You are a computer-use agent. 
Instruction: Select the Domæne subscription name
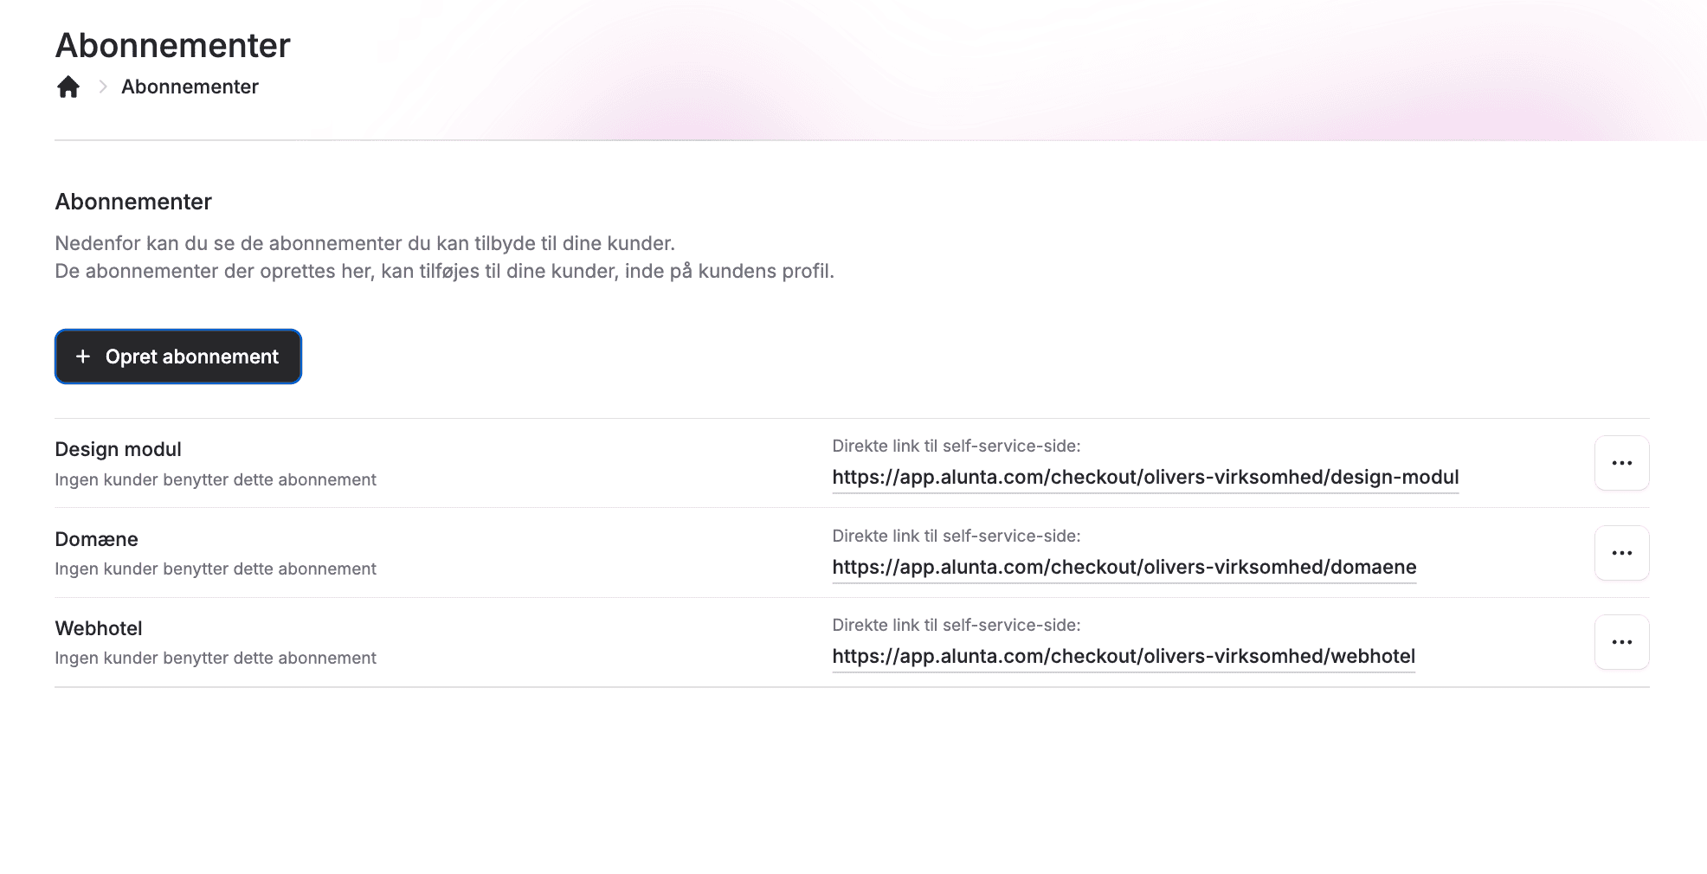(96, 539)
